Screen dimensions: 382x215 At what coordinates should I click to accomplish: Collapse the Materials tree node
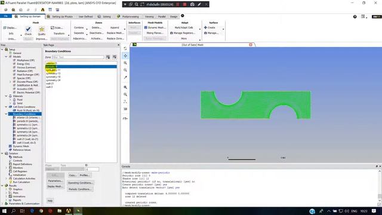coord(6,96)
